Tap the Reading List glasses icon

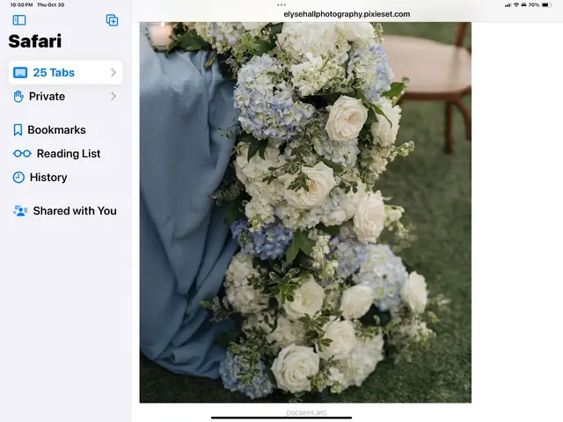click(x=22, y=154)
